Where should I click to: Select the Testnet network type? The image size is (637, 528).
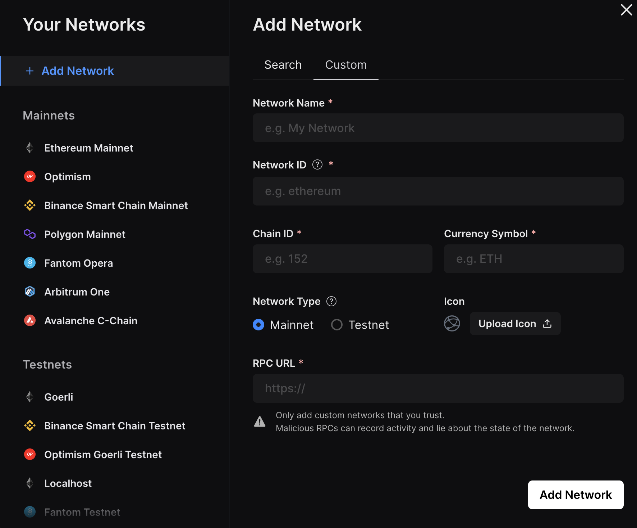(x=337, y=325)
